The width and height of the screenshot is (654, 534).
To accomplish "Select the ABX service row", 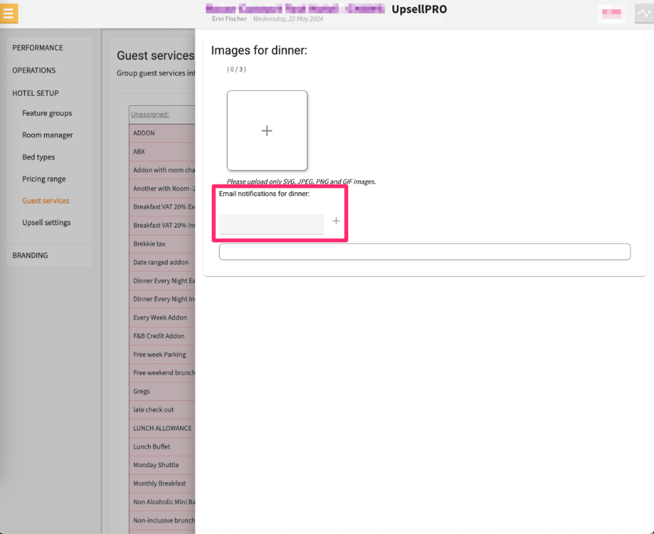I will 162,151.
